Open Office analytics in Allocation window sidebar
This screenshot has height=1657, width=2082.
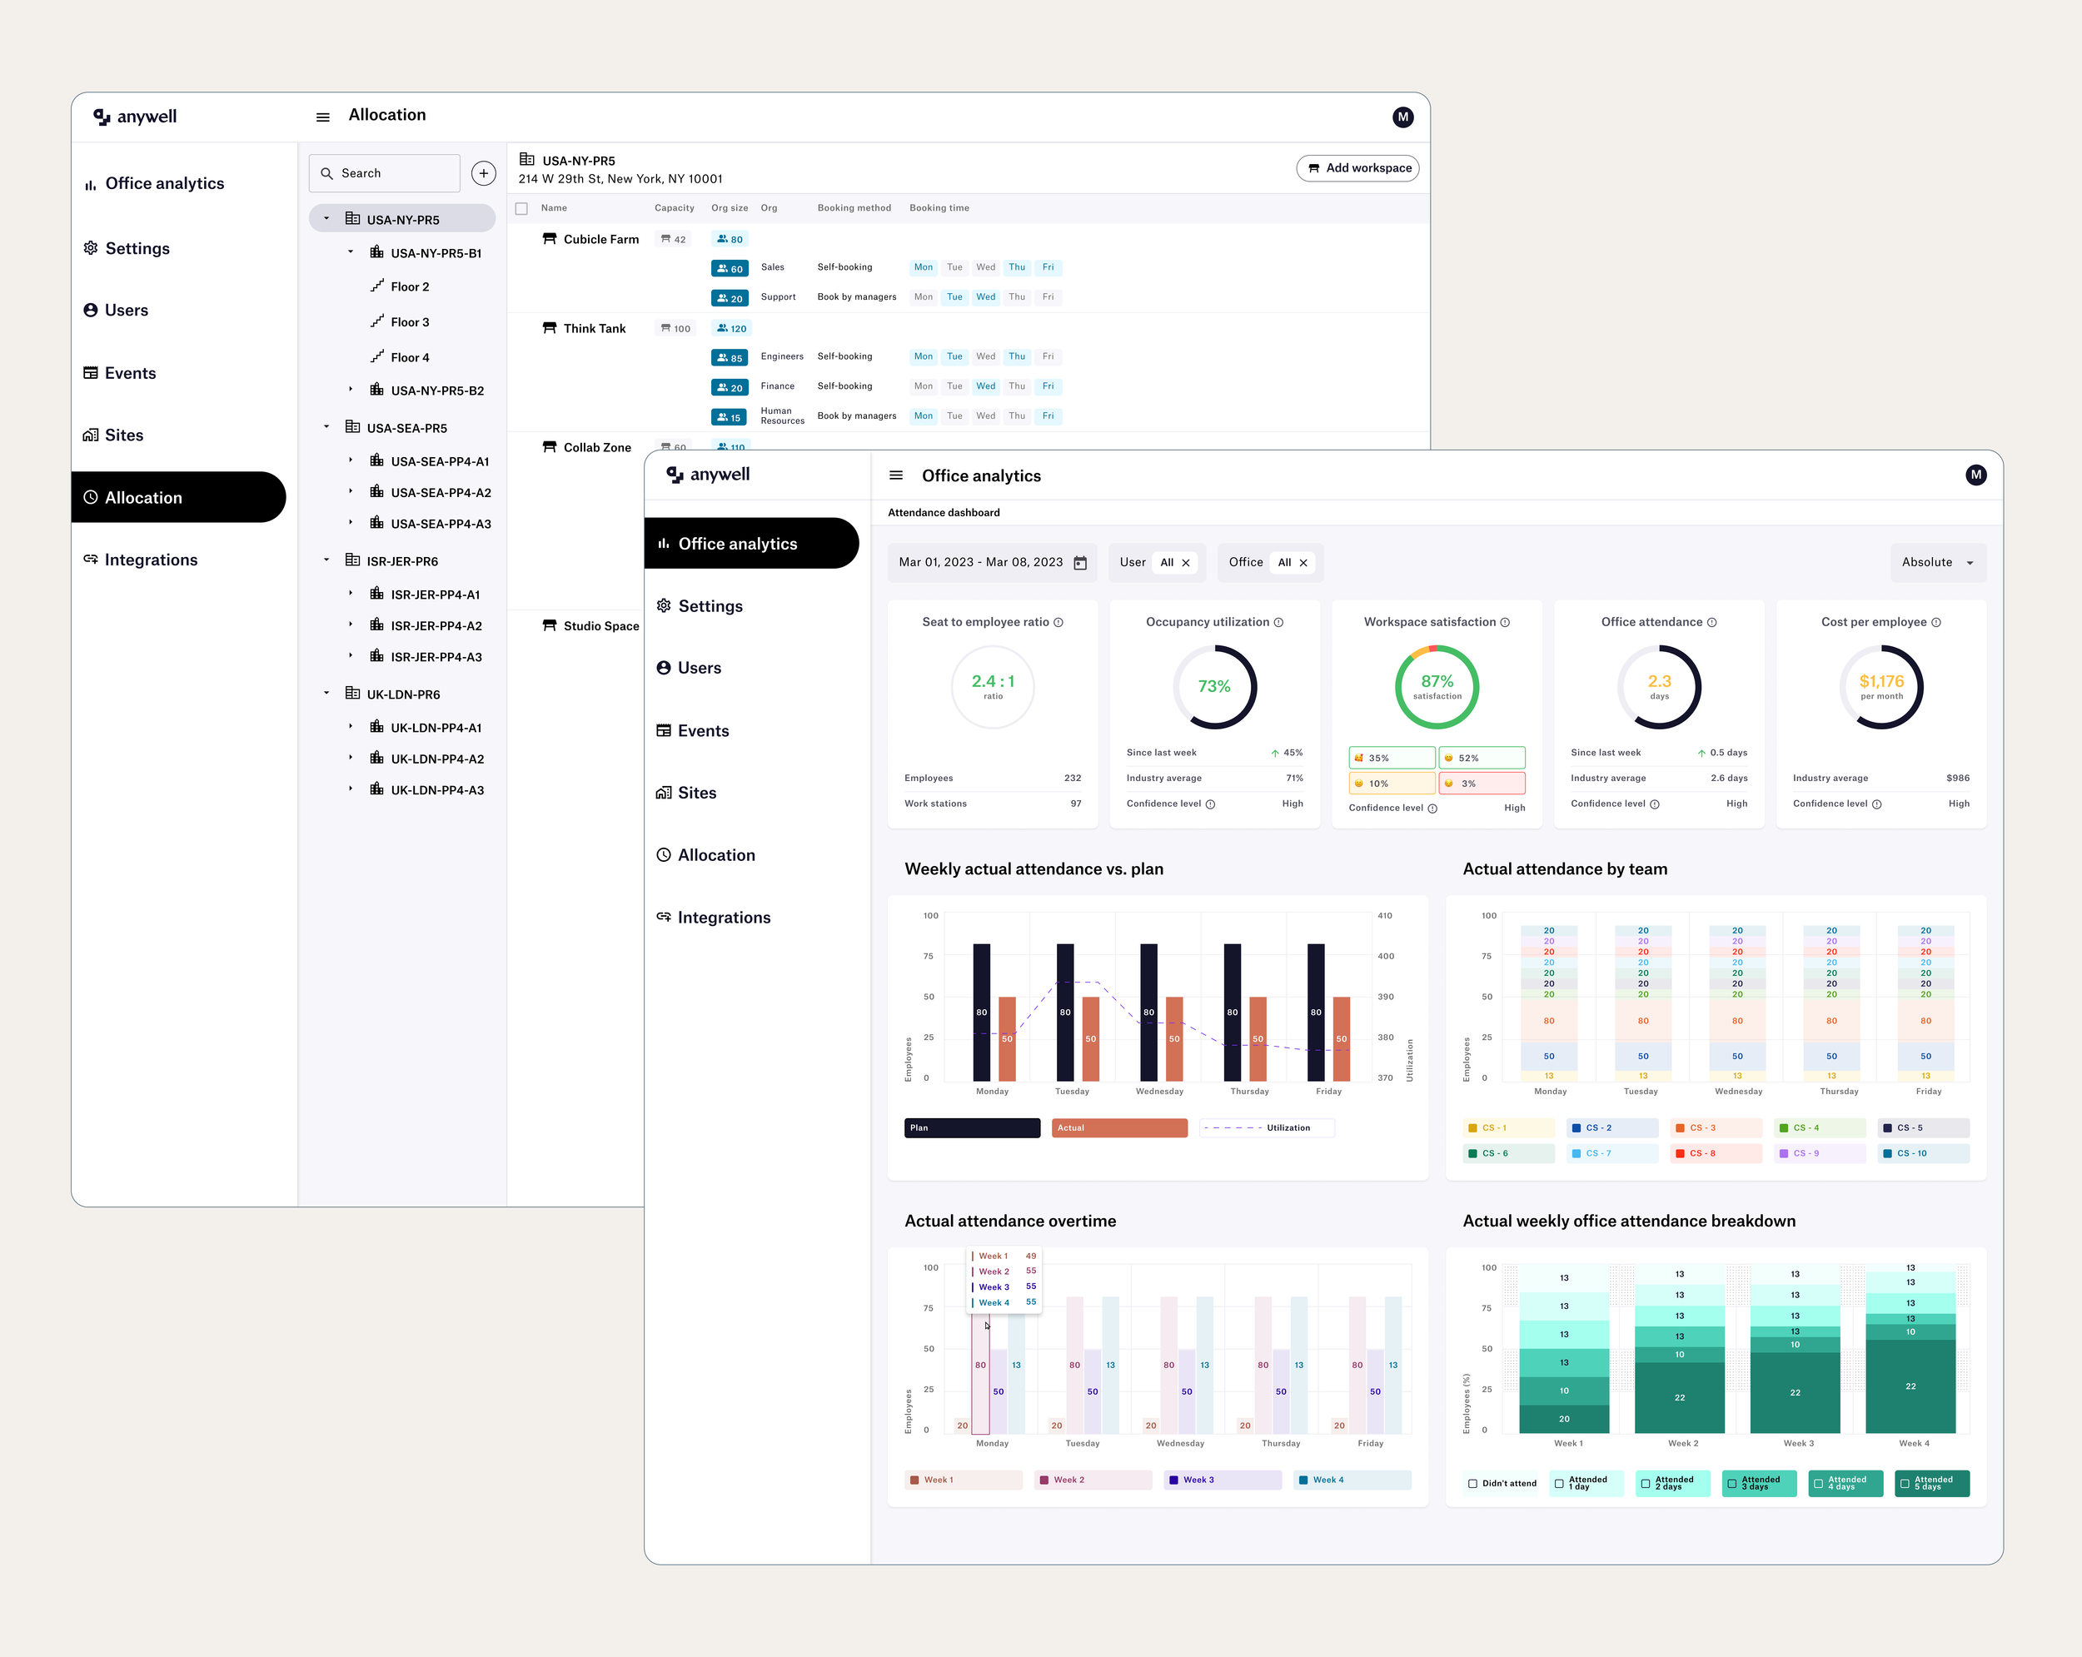pyautogui.click(x=155, y=183)
